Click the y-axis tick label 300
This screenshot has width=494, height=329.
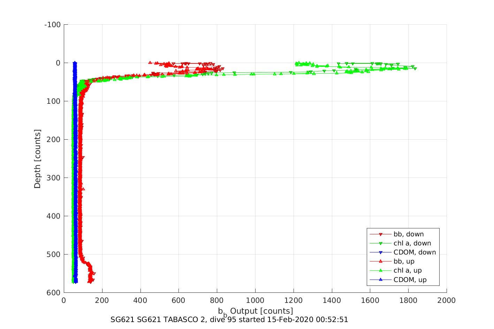tap(54, 178)
